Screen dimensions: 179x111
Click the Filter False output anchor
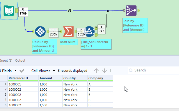coord(96,35)
